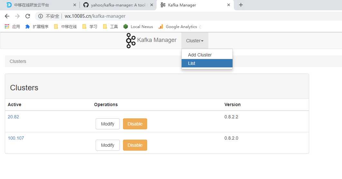Open the 学习 bookmark folder
Viewport: 342px width, 179px height.
(90, 27)
